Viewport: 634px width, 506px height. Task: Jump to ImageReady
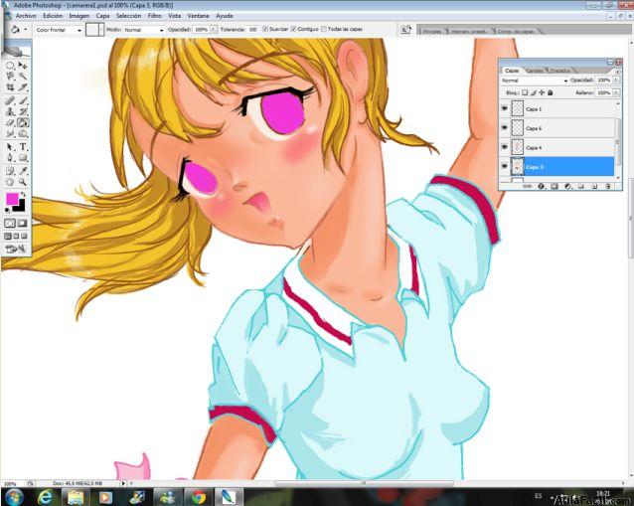pyautogui.click(x=16, y=249)
